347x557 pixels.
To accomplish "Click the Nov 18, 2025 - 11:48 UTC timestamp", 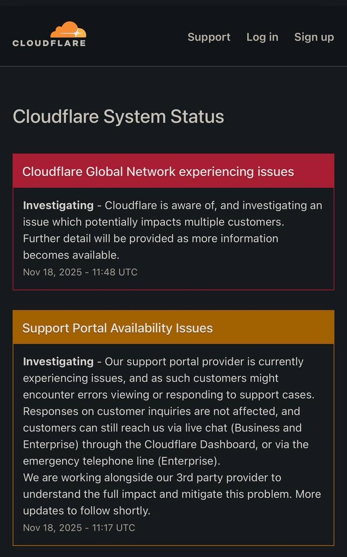I will (80, 272).
